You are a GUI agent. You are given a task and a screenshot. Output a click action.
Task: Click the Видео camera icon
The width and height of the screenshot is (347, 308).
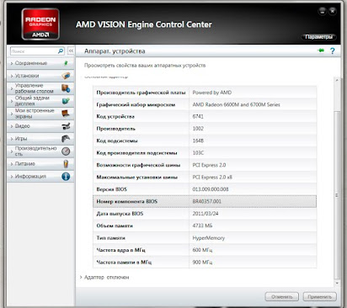pos(66,126)
